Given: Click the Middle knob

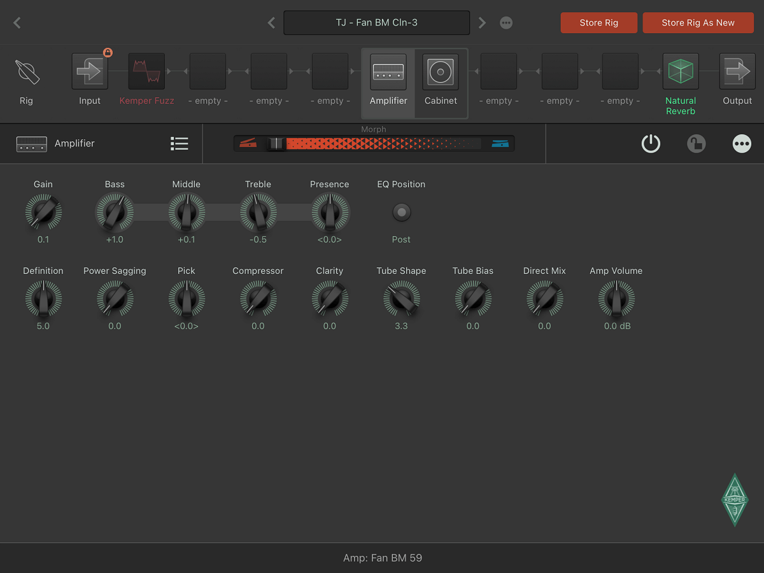Looking at the screenshot, I should point(187,212).
